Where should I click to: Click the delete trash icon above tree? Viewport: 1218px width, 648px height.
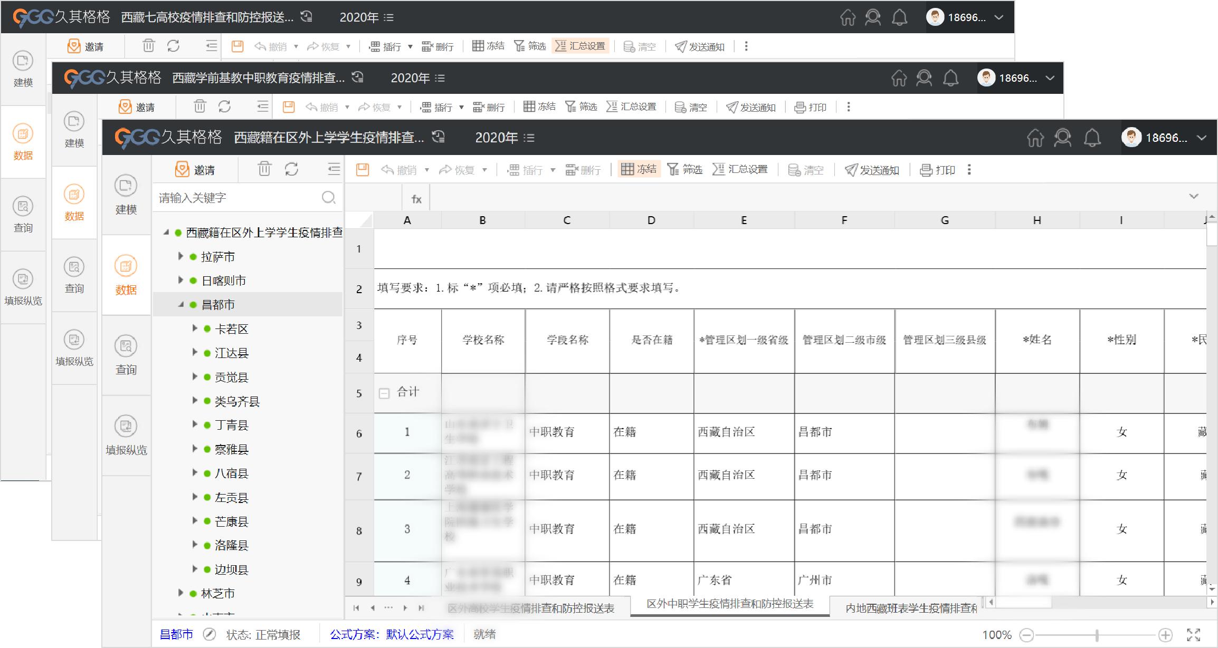[264, 169]
